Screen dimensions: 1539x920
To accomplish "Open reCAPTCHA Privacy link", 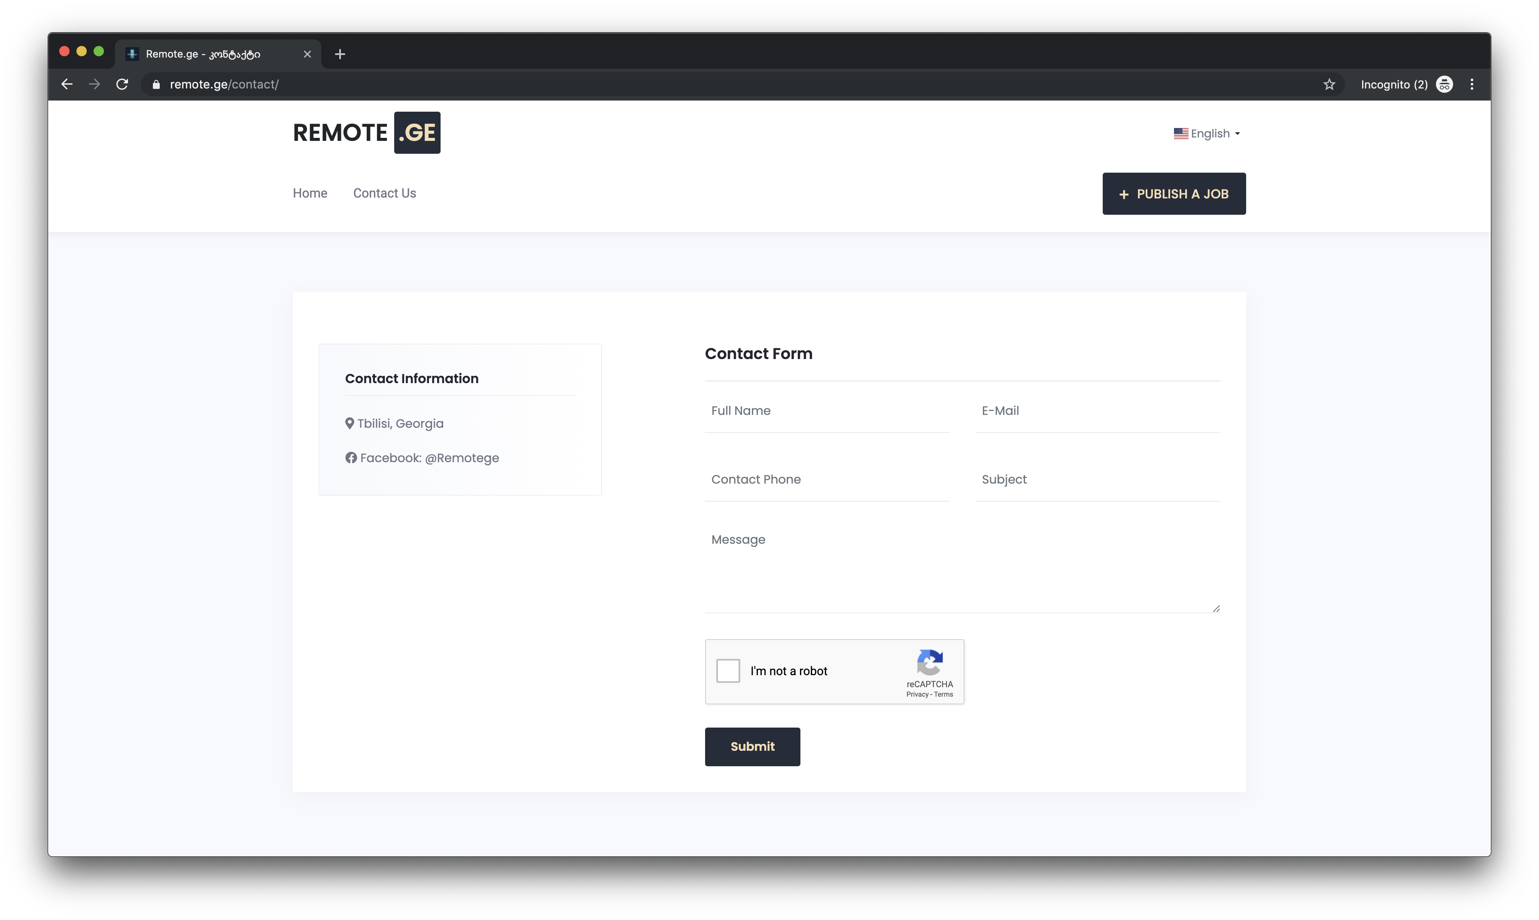I will 917,695.
